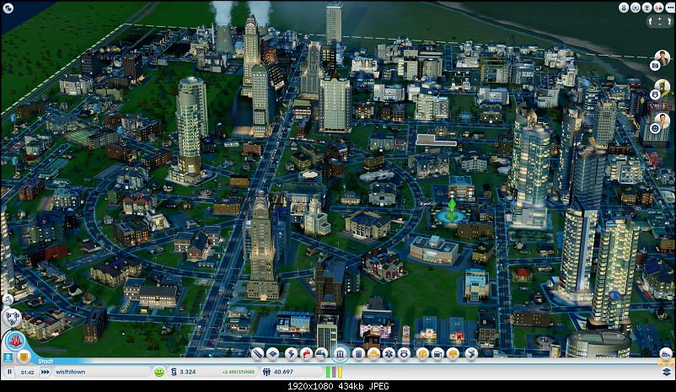This screenshot has height=392, width=676.
Task: Click the first advisor portrait with camera badge
Action: 663,58
